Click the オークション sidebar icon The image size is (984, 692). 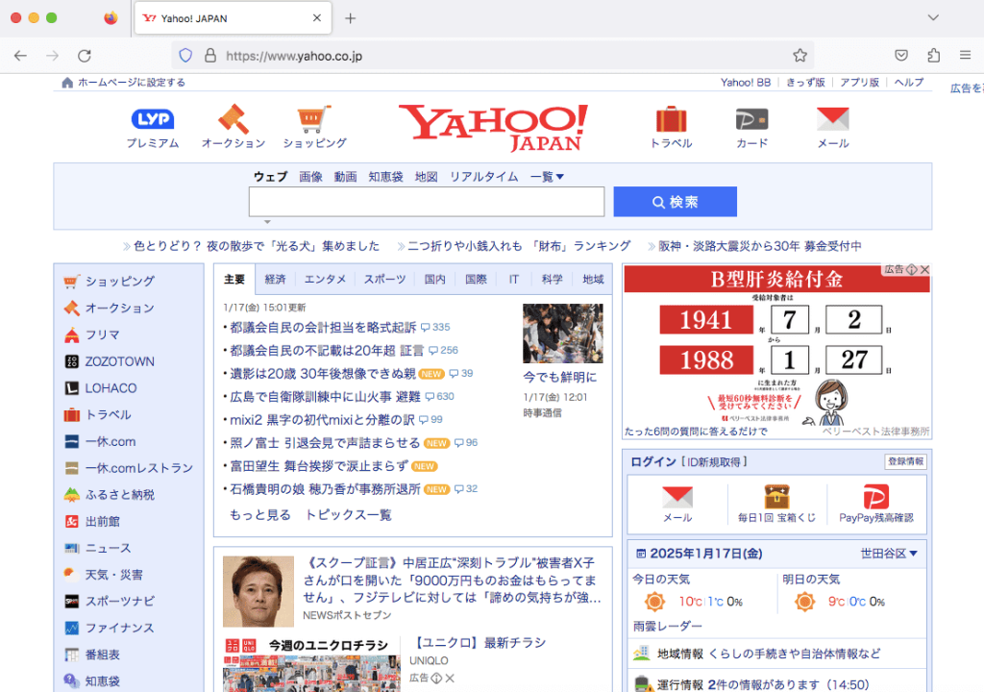coord(71,309)
